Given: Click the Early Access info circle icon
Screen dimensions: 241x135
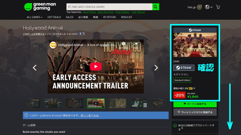Looking at the screenshot, I should (x=26, y=115).
